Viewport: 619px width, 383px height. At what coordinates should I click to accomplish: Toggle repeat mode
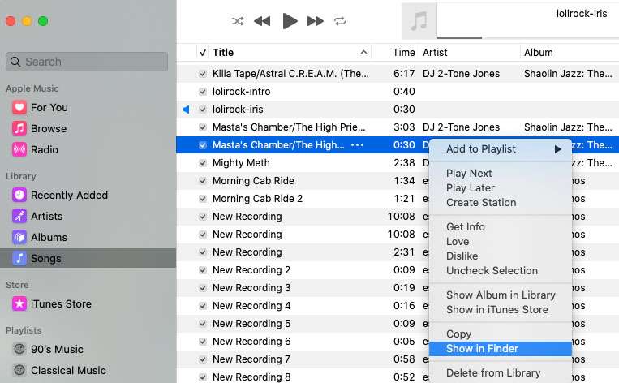pyautogui.click(x=340, y=21)
